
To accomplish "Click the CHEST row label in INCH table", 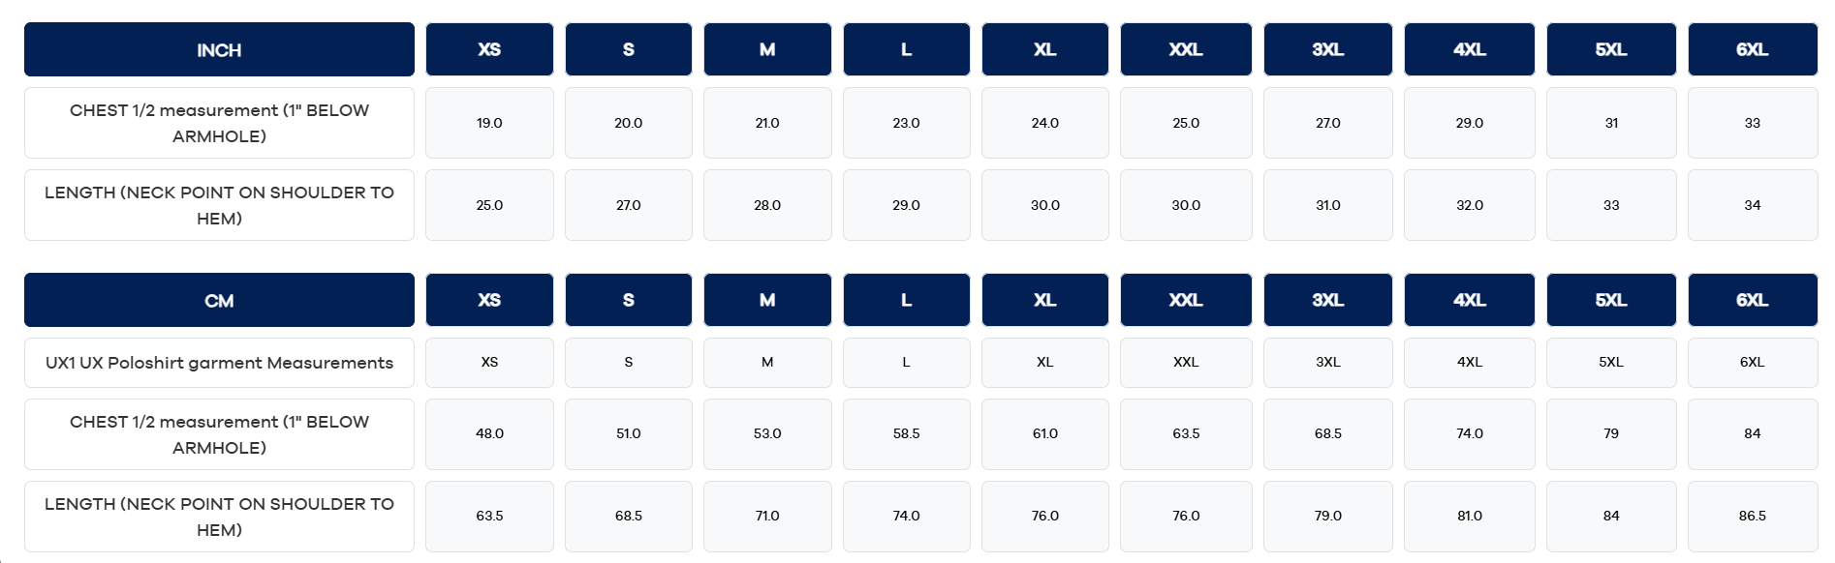I will tap(219, 123).
